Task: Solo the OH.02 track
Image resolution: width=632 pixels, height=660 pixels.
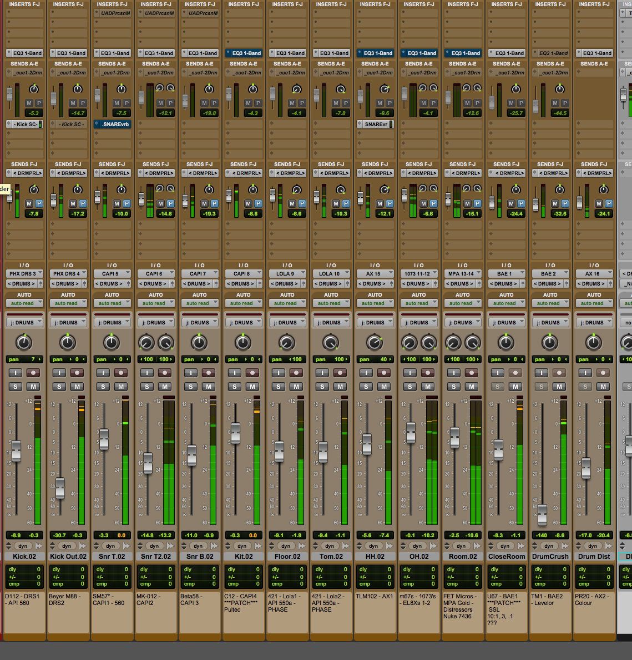Action: pyautogui.click(x=410, y=387)
